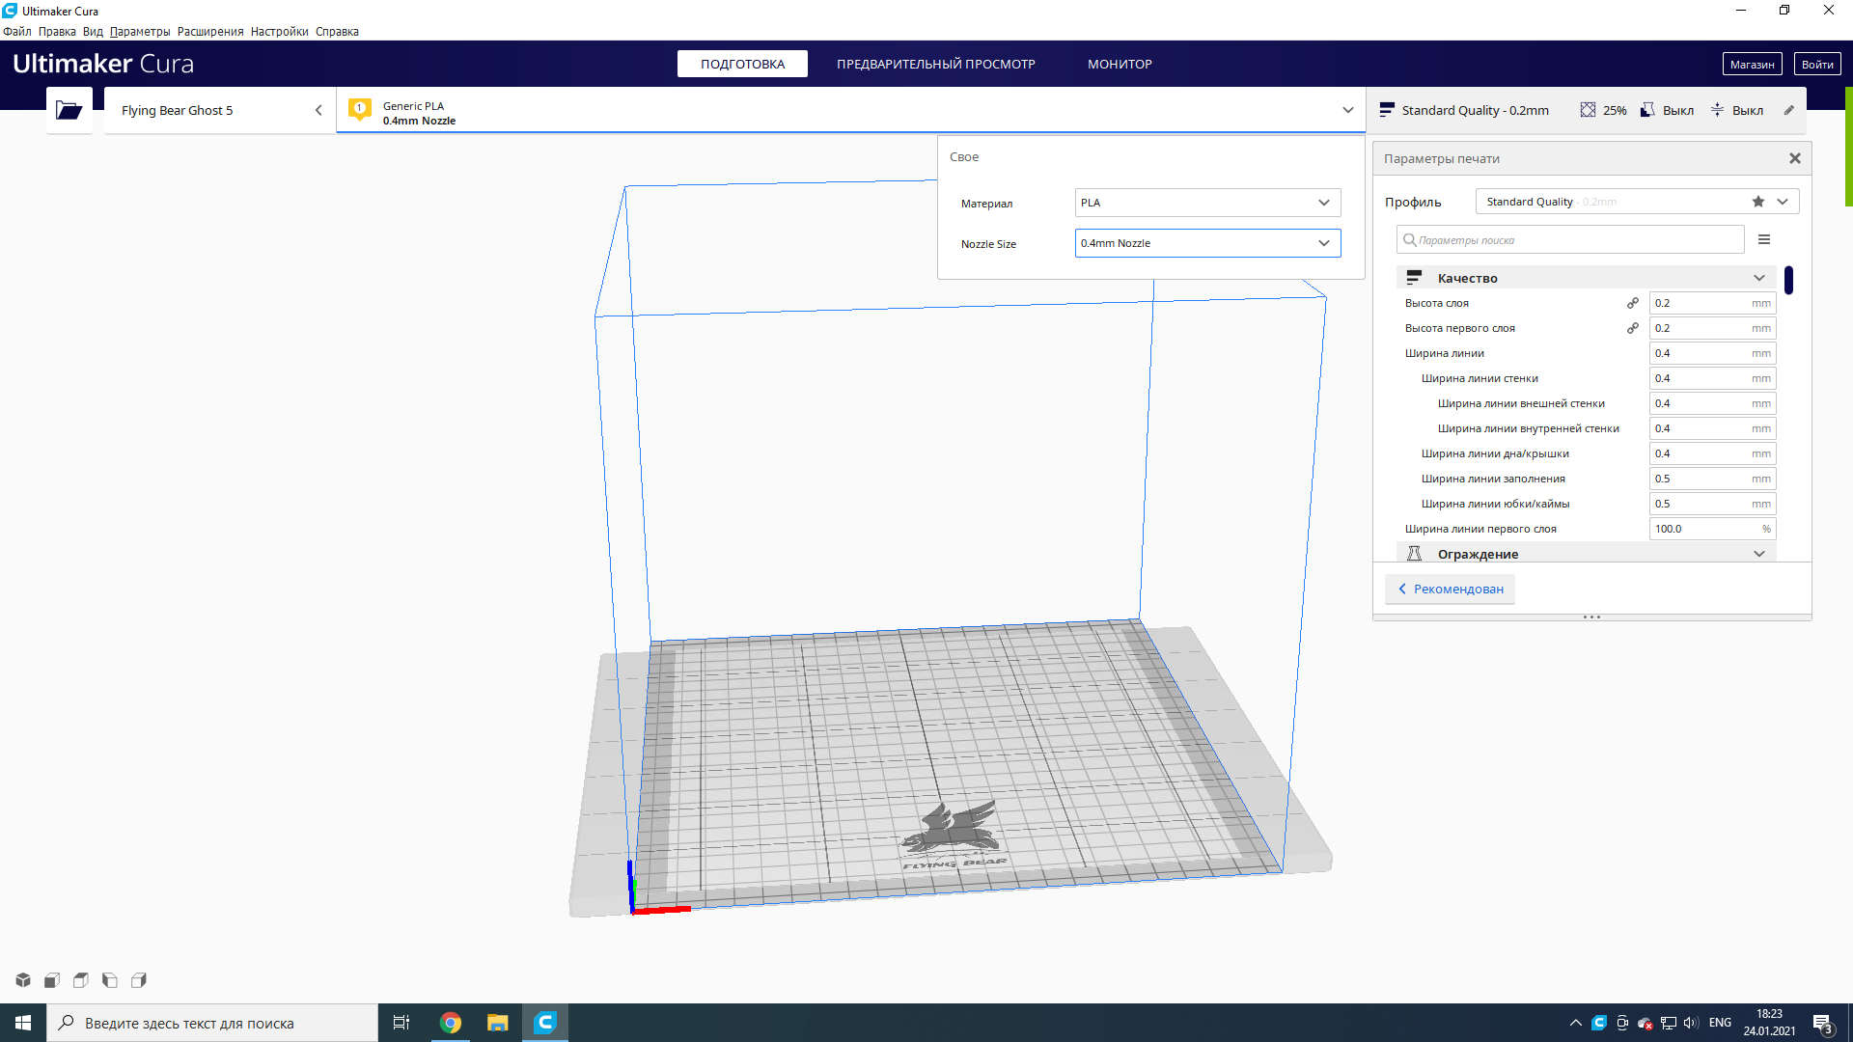Viewport: 1853px width, 1042px height.
Task: Select the 3D perspective view cube icon
Action: coord(23,980)
